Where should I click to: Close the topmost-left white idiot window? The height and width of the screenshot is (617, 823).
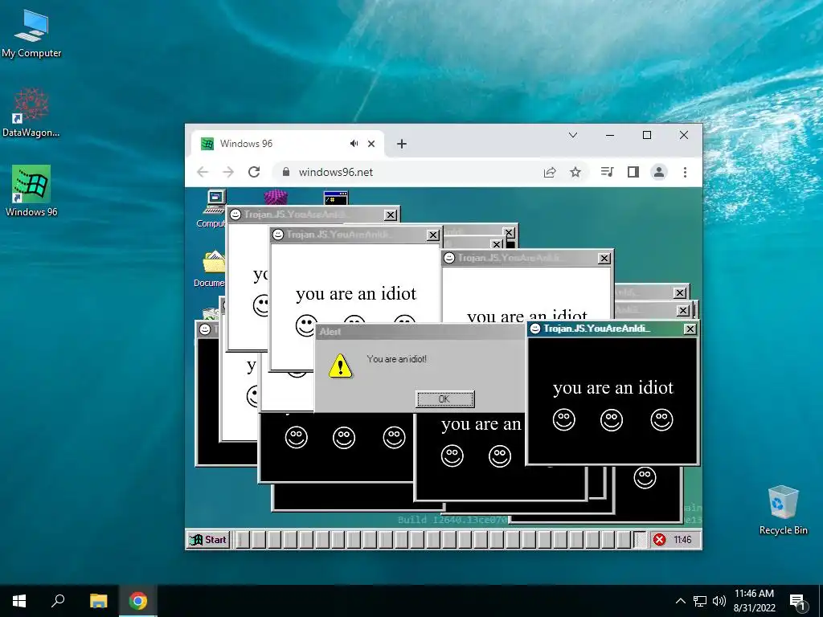[391, 215]
